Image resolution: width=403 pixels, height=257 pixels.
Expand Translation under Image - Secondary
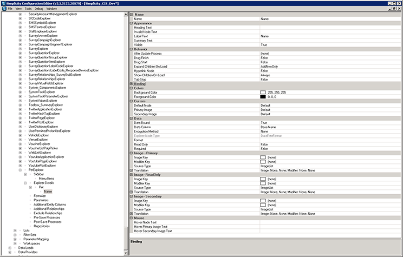[131, 214]
